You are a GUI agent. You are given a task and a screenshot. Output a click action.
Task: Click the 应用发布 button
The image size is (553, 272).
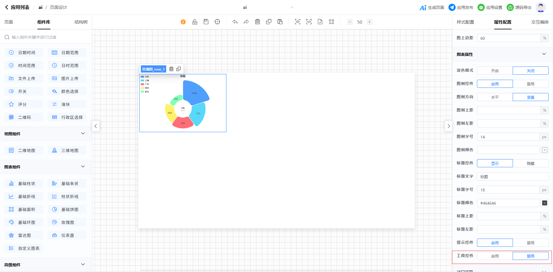pyautogui.click(x=461, y=7)
